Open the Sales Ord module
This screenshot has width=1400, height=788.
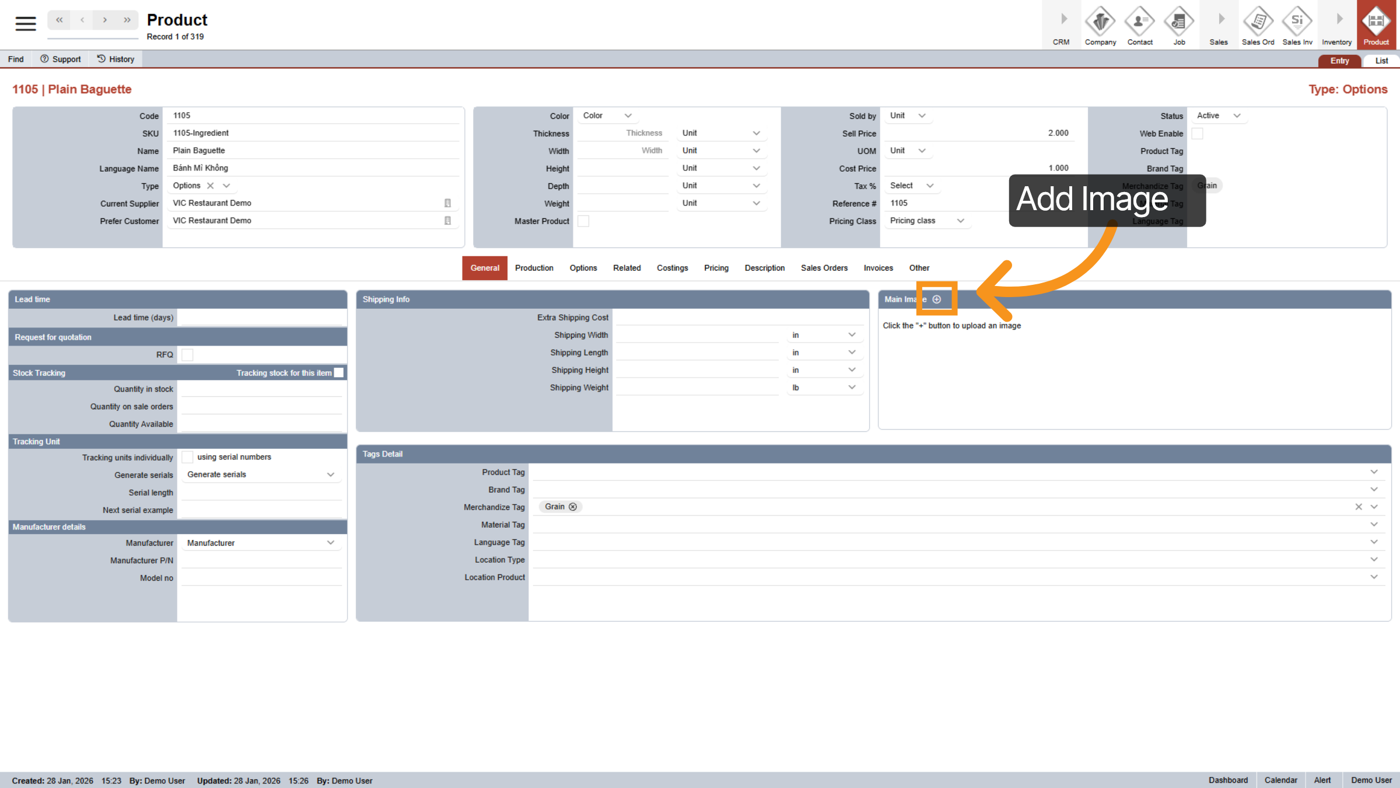click(x=1258, y=25)
